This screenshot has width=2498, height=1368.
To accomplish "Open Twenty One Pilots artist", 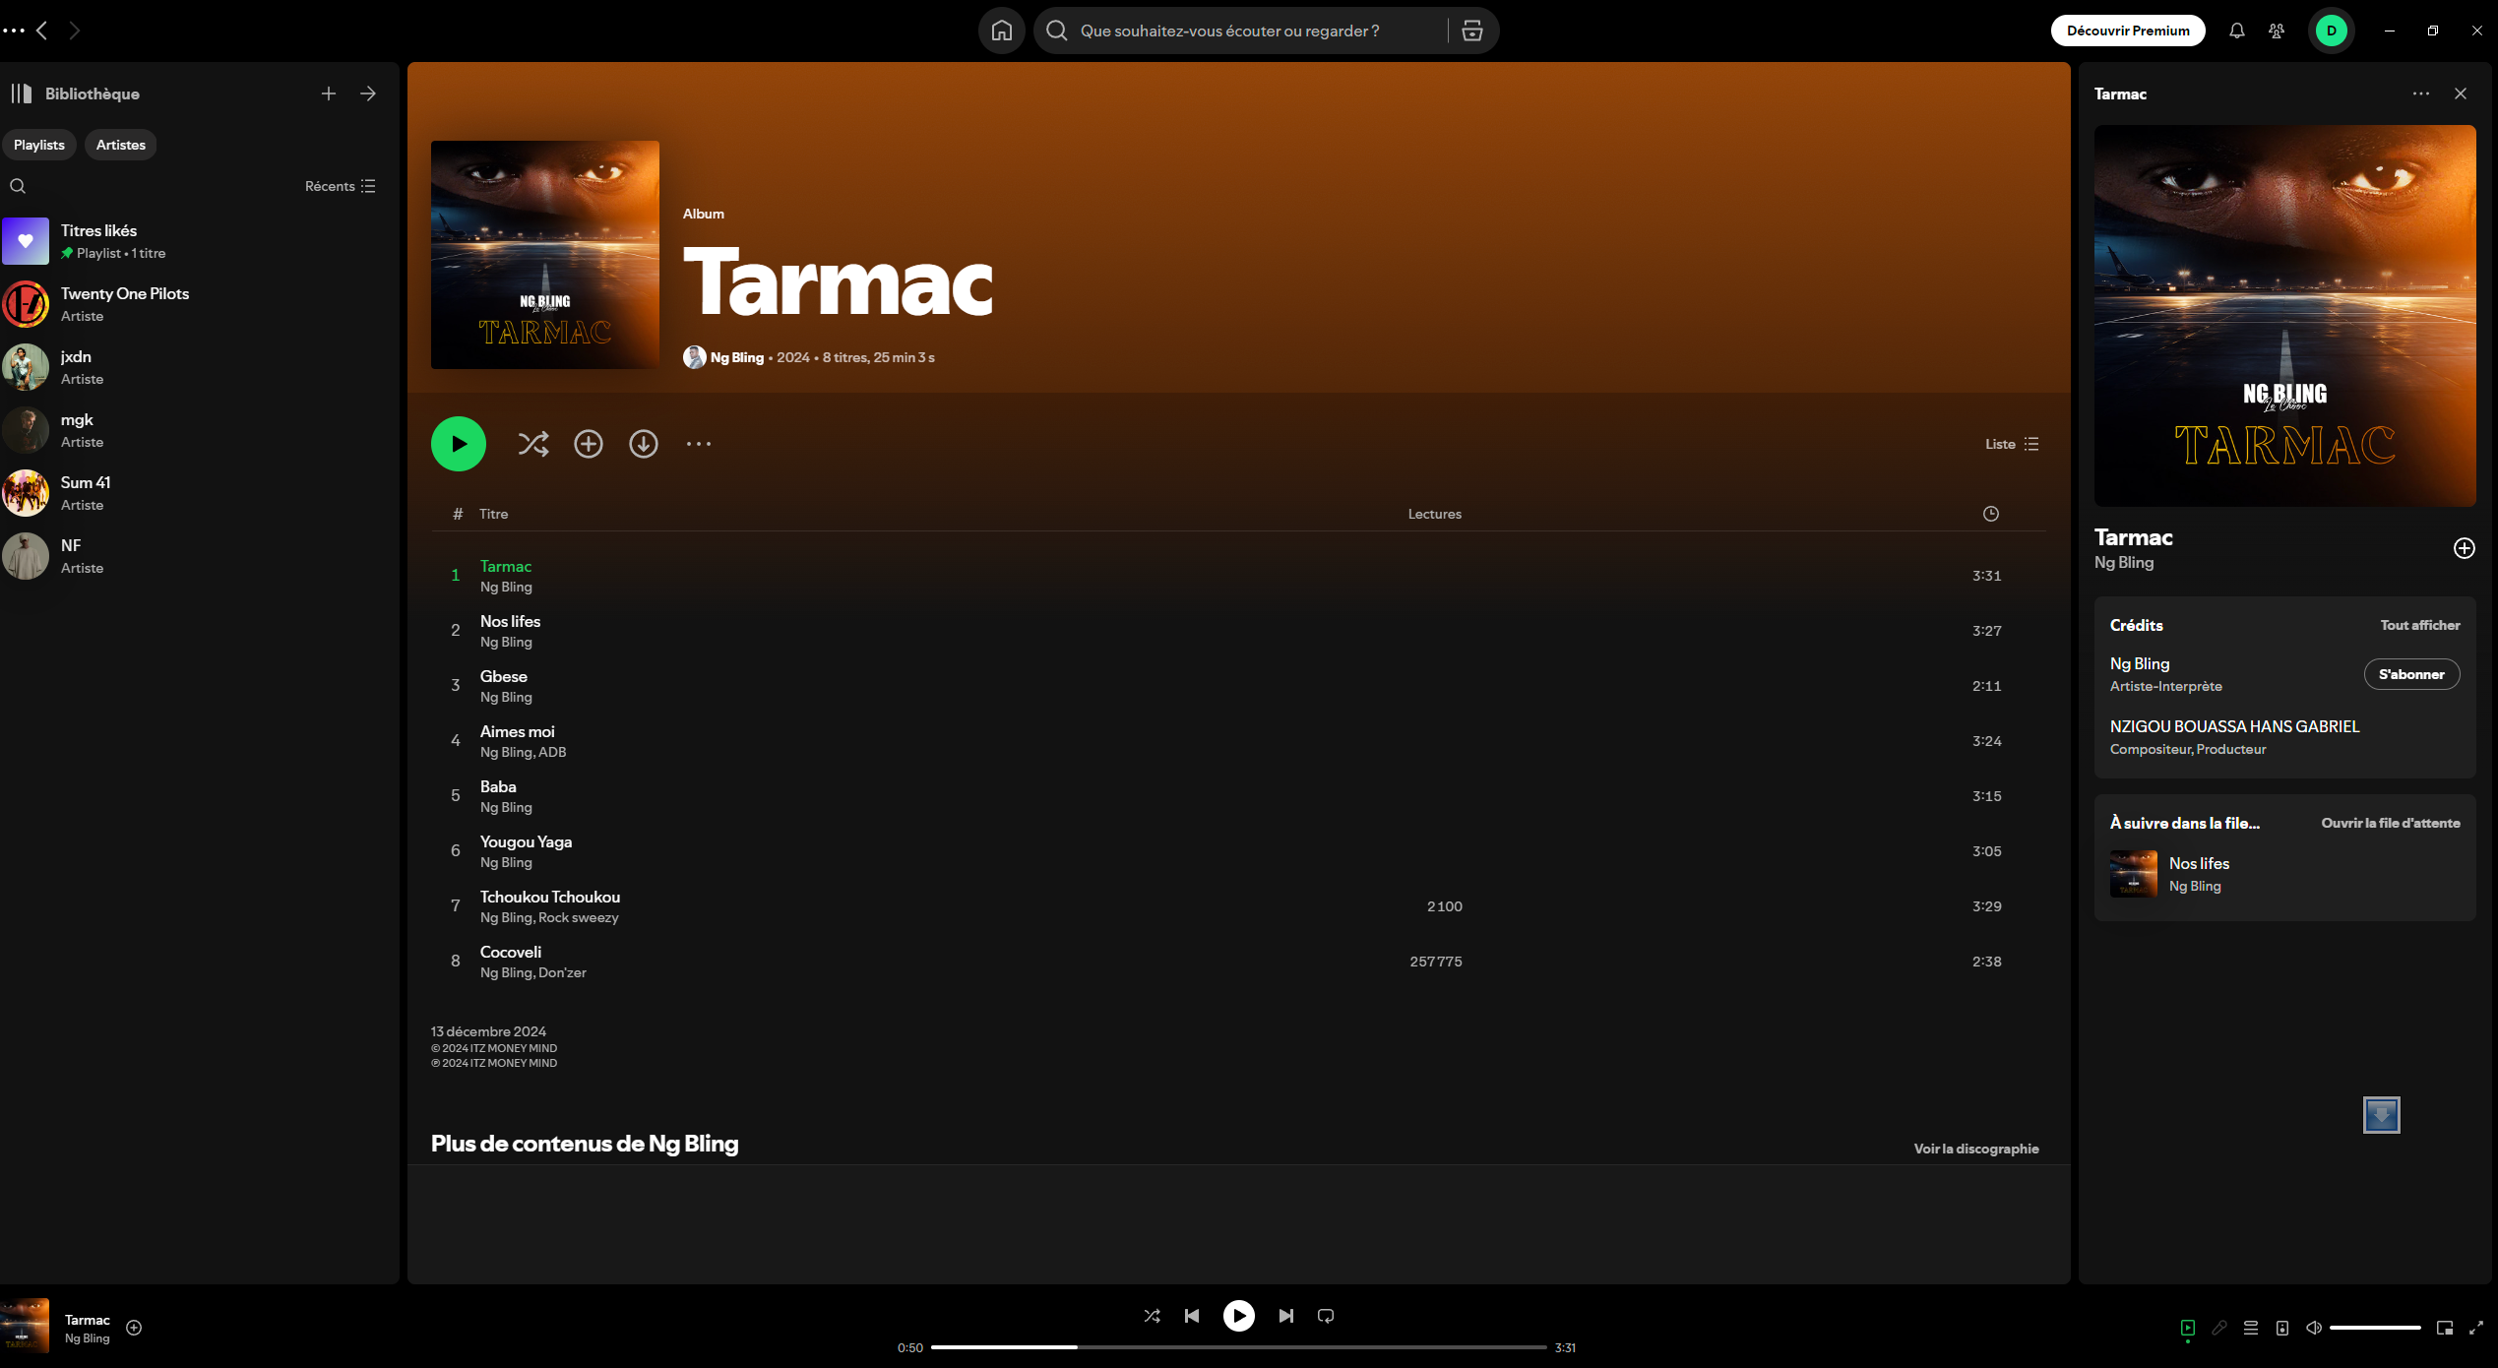I will click(197, 304).
